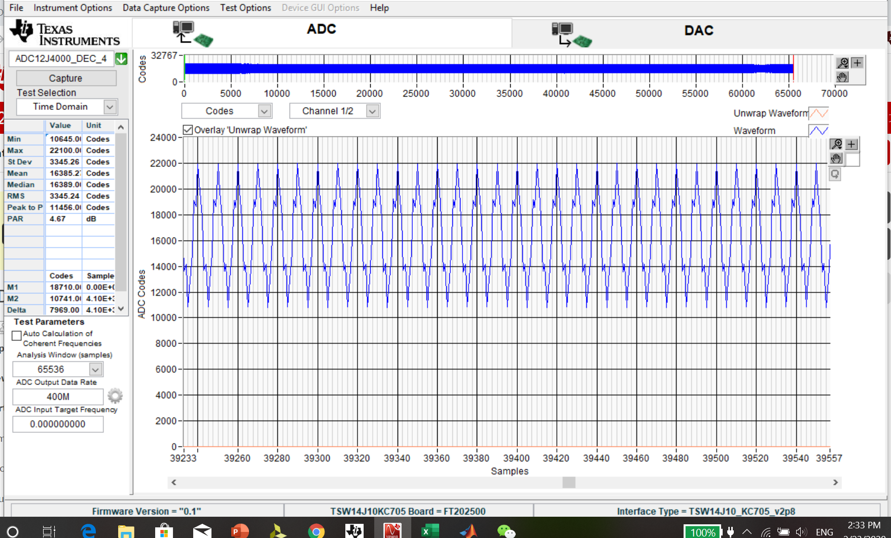Viewport: 891px width, 538px height.
Task: Open Windows Cortana search circle
Action: point(13,531)
